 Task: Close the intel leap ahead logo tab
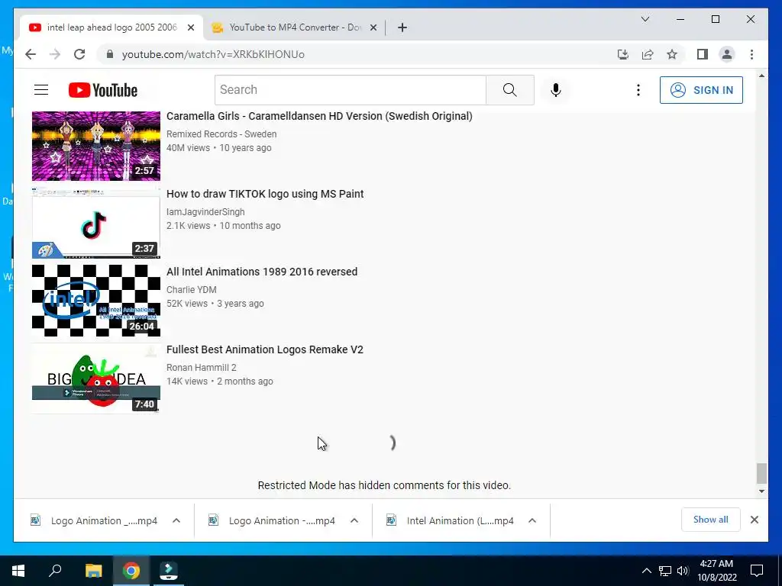(190, 27)
